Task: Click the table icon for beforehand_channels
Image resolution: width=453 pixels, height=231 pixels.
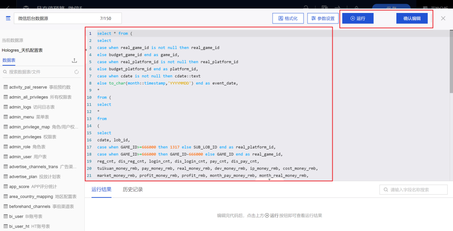Action: click(x=5, y=206)
